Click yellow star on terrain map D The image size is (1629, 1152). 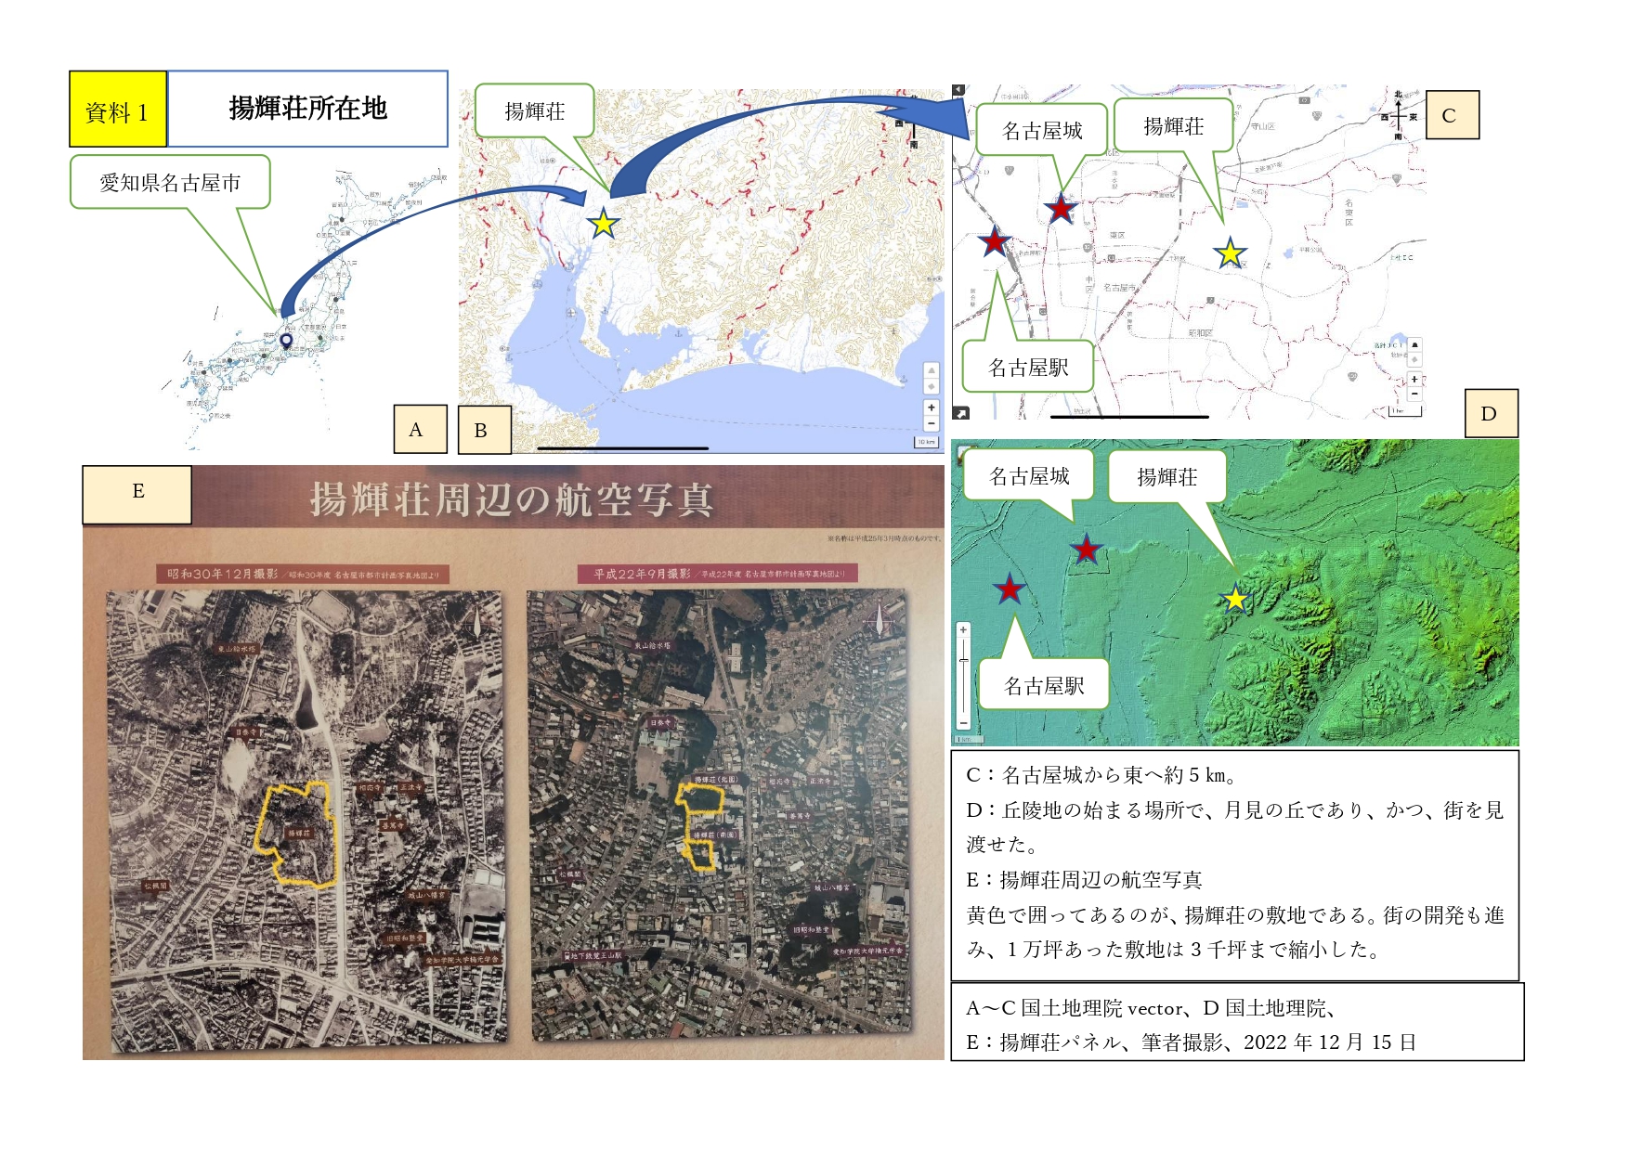[x=1235, y=599]
